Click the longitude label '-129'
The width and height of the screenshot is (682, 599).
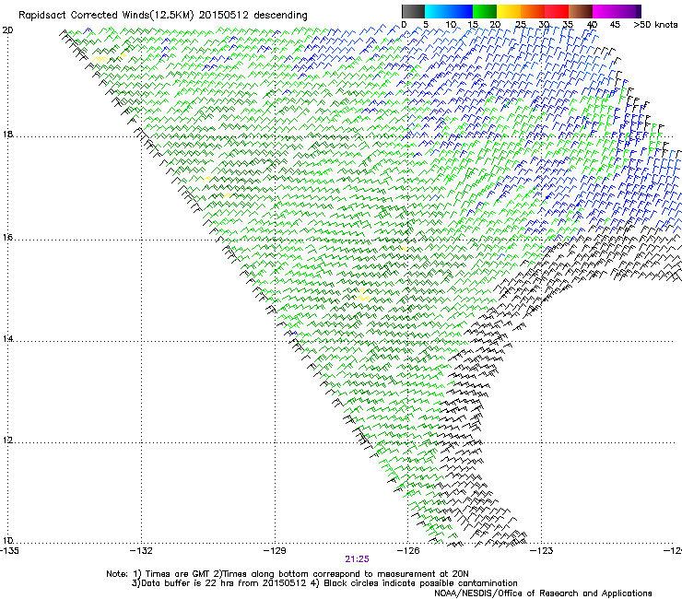[x=275, y=551]
